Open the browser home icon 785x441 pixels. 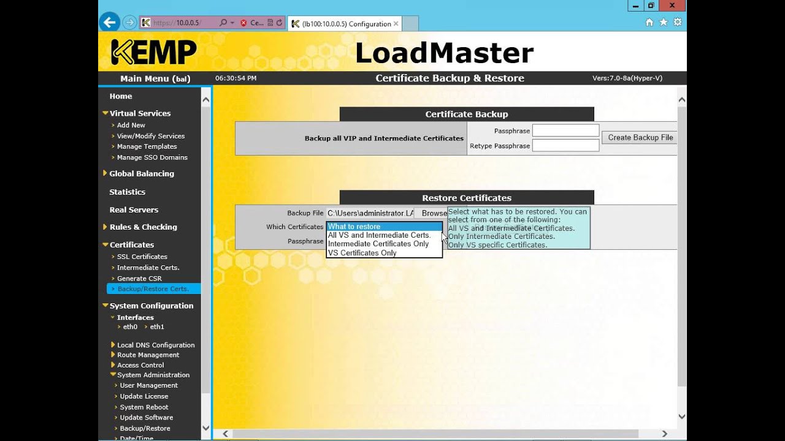(649, 22)
